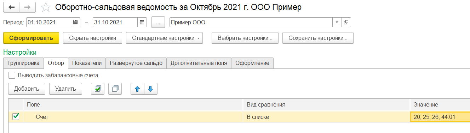Hide settings with Скрыть настройки
Viewport: 470px width, 133px height.
point(92,38)
